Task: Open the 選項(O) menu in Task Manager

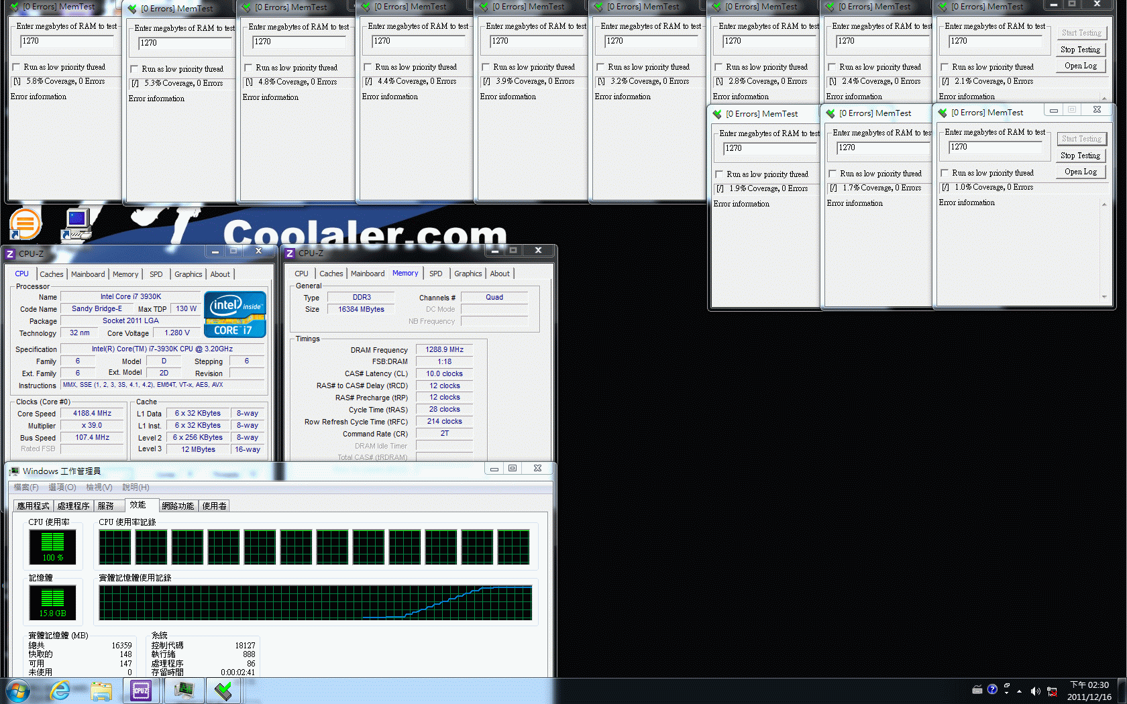Action: pyautogui.click(x=62, y=487)
